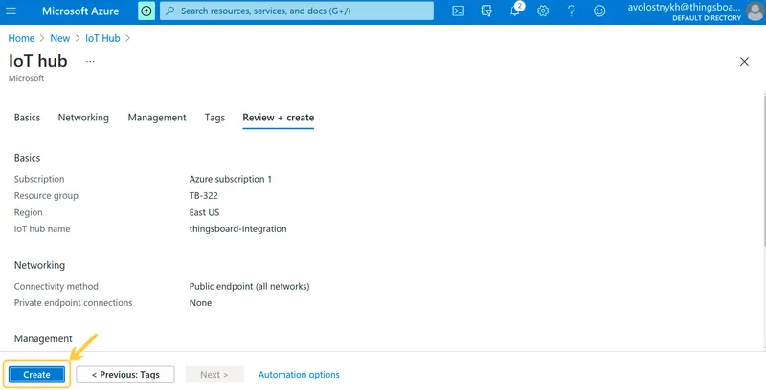Open the hamburger portal menu
Screen dimensions: 766x390
click(11, 11)
